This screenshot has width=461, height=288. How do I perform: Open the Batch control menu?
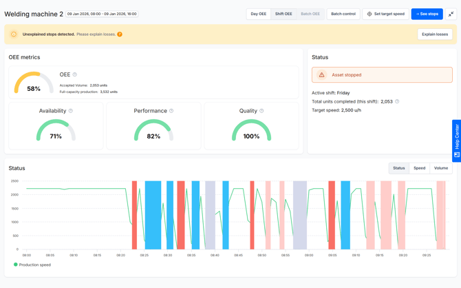[x=343, y=14]
